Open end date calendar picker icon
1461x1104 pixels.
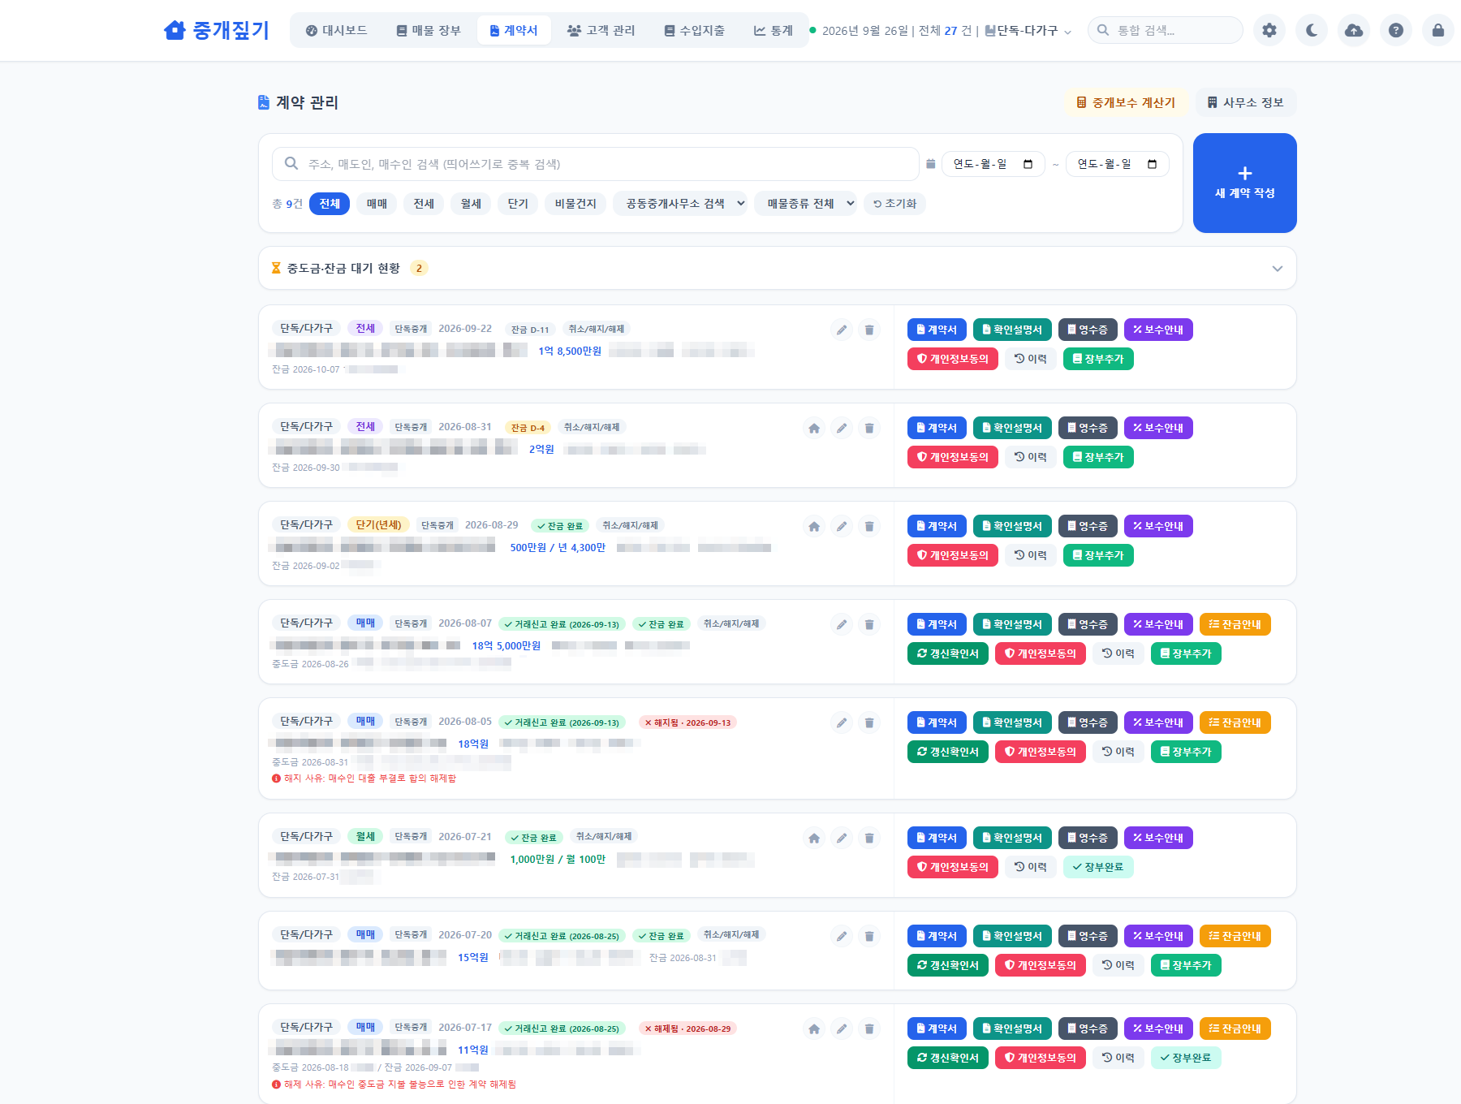point(1152,164)
